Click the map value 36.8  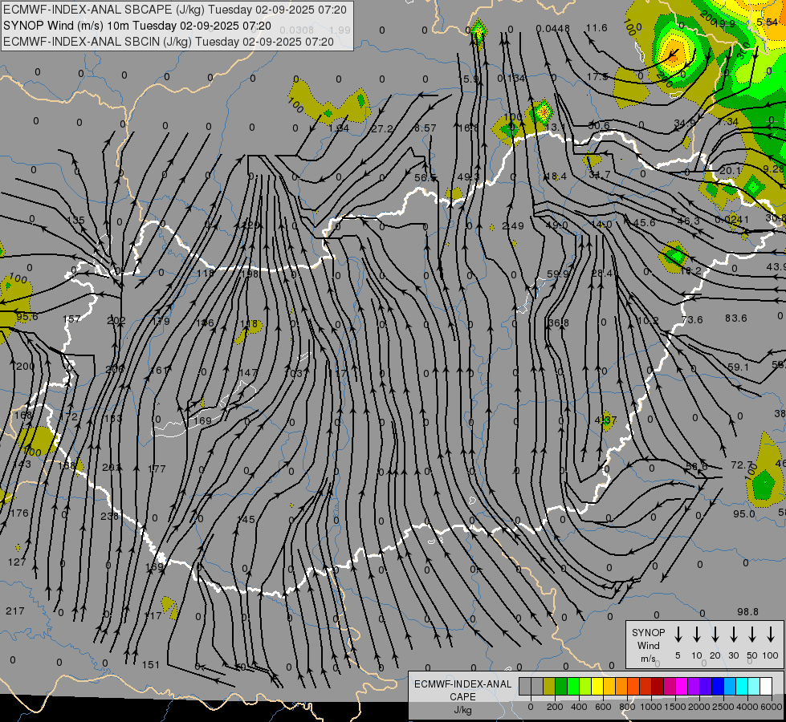pyautogui.click(x=559, y=323)
